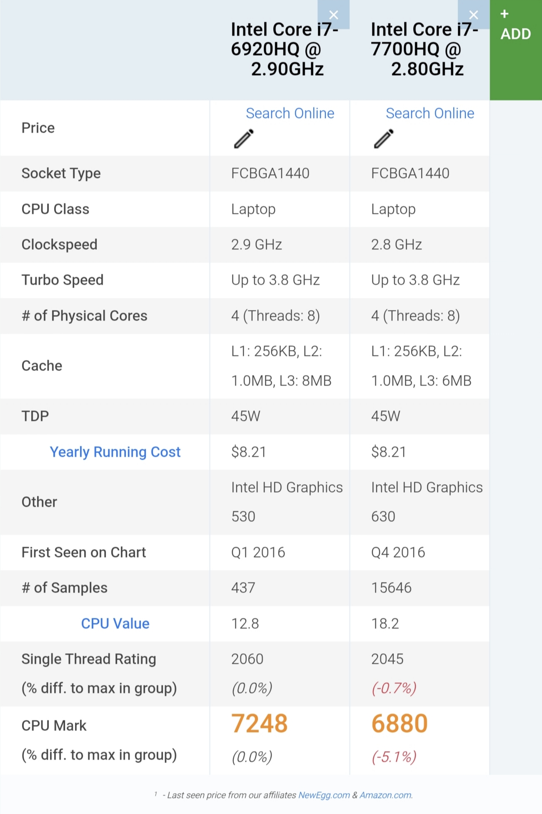
Task: Click the Socket Type row label
Action: [61, 173]
